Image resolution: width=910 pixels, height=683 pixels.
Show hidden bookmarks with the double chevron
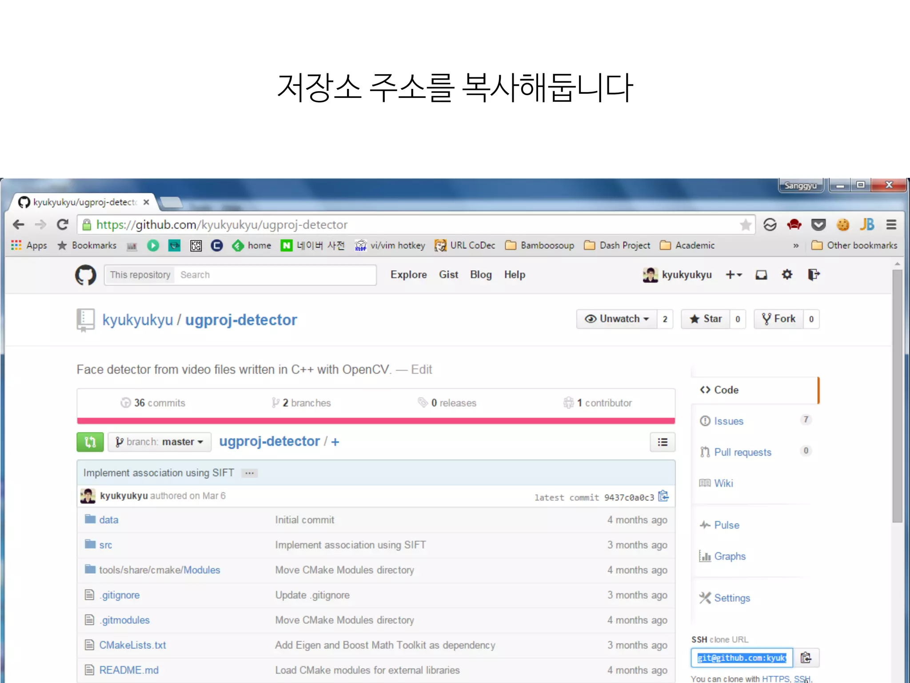pyautogui.click(x=796, y=245)
